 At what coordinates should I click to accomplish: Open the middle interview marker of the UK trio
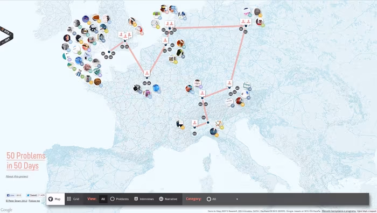click(125, 36)
